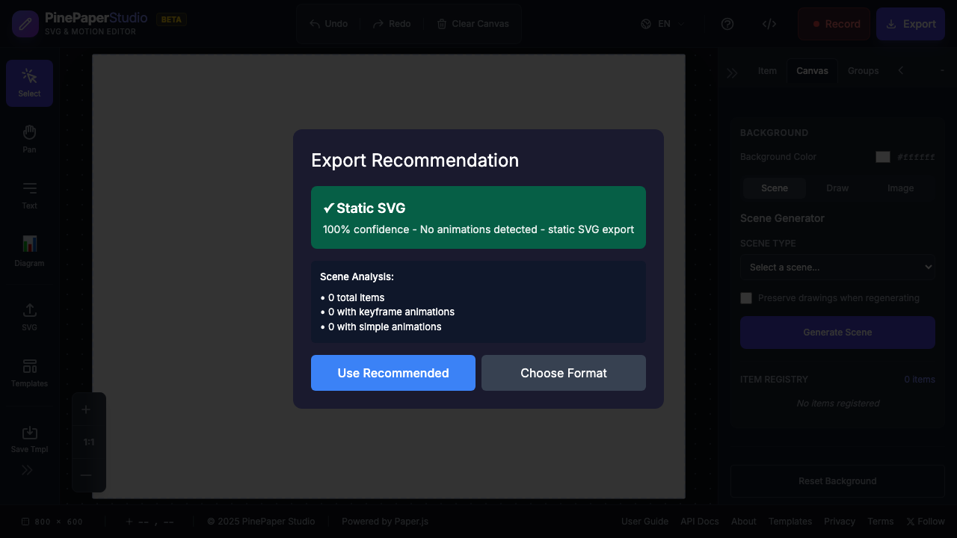Pick a new Background Color swatch

click(882, 156)
